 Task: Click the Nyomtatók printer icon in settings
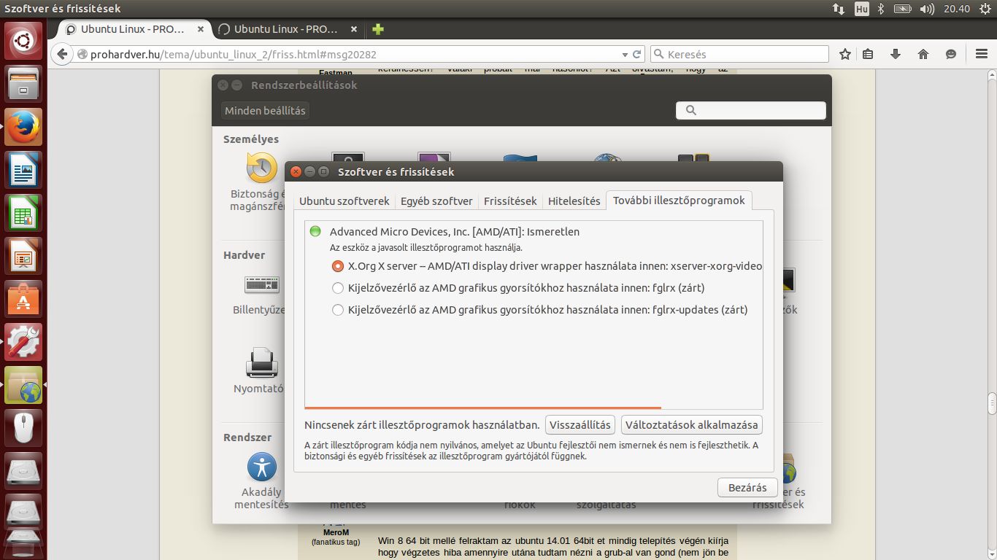point(261,362)
